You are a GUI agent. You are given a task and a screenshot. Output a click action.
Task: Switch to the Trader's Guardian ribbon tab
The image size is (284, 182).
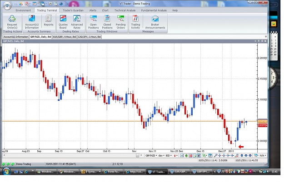pyautogui.click(x=73, y=10)
